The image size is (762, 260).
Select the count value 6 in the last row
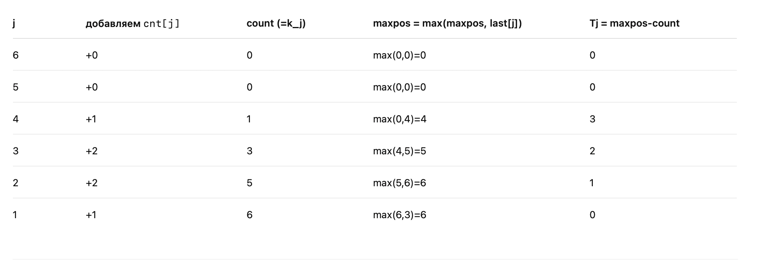point(250,215)
